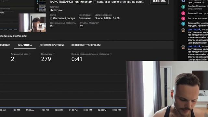The height and width of the screenshot is (117, 208).
Task: Click the concurrent viewers value 79
Action: (51, 26)
